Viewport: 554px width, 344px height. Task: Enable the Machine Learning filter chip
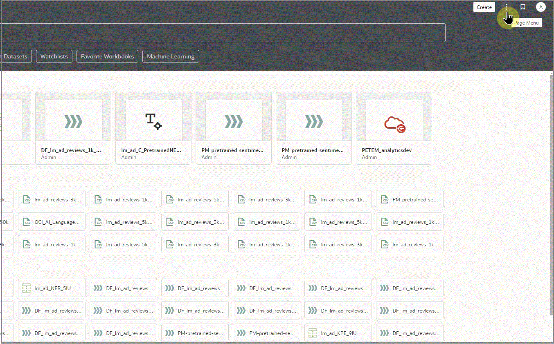[171, 56]
